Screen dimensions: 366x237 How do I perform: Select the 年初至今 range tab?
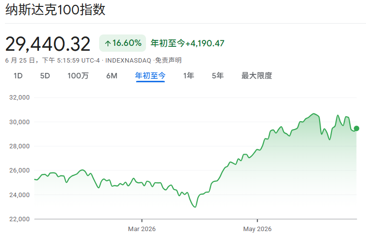click(x=150, y=76)
